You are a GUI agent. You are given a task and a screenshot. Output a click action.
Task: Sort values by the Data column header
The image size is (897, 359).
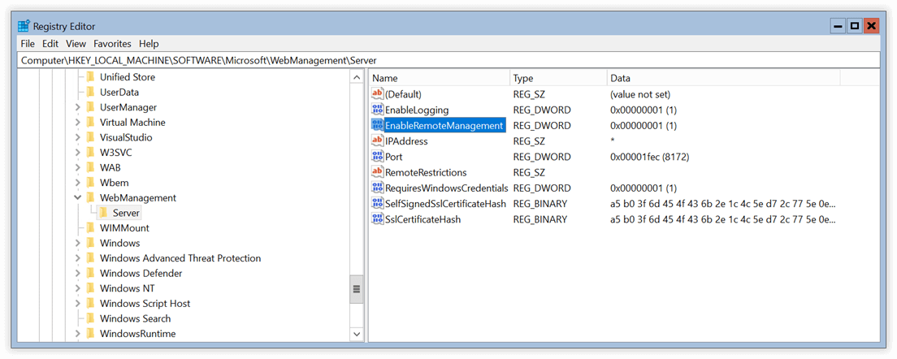click(x=723, y=78)
